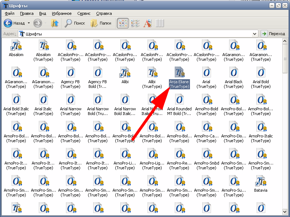Image resolution: width=290 pixels, height=217 pixels.
Task: Click the Forward arrow toolbar button
Action: tap(38, 23)
